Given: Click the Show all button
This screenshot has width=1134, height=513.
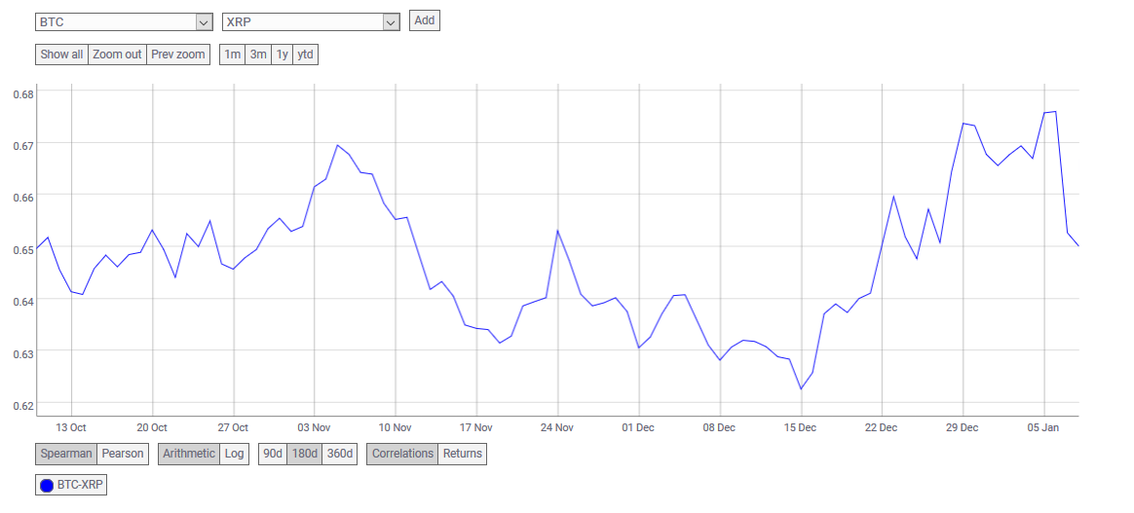Looking at the screenshot, I should click(61, 55).
